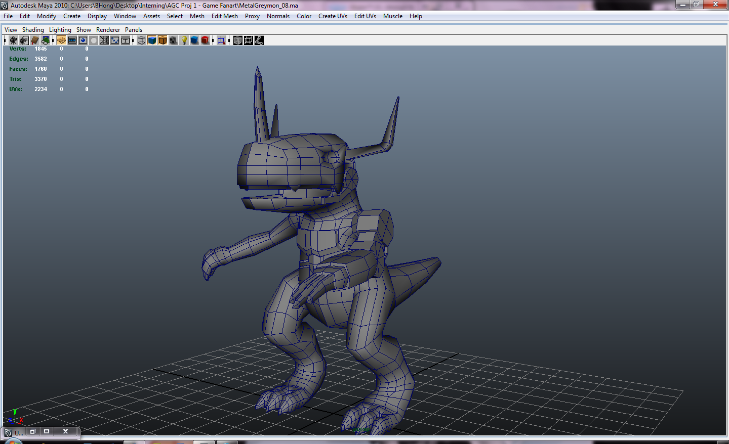Click the Verts count value 1845
Screen dimensions: 729x444
click(x=40, y=49)
